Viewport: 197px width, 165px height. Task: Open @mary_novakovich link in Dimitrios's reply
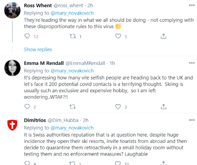pos(72,128)
